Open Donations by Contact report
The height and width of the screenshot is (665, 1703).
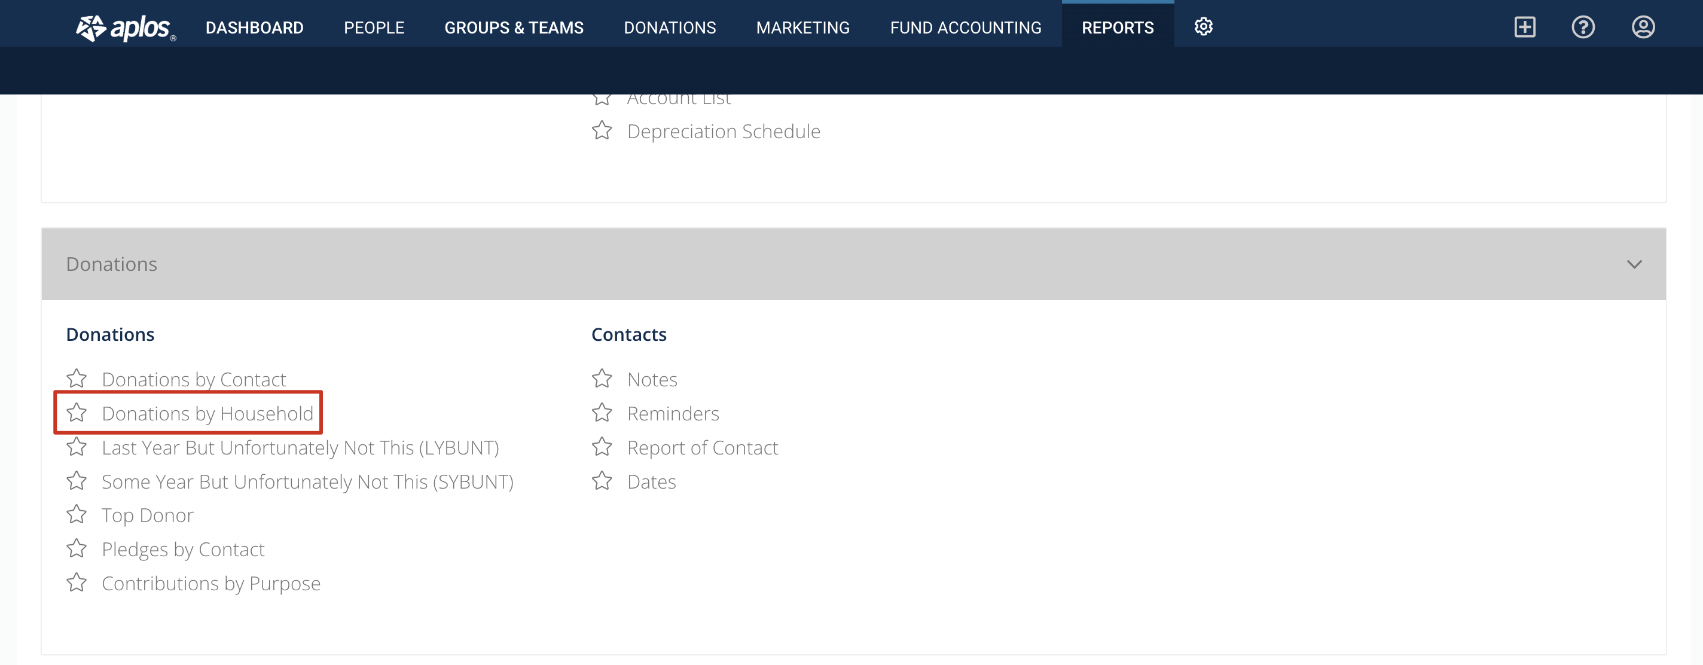[194, 379]
